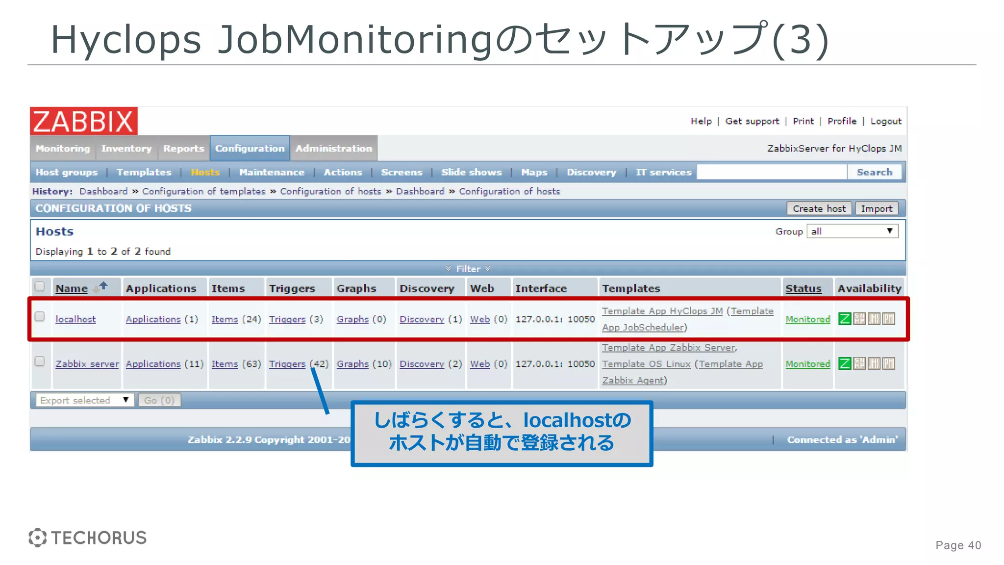Viewport: 1004px width, 565px height.
Task: Click the Import button
Action: (877, 208)
